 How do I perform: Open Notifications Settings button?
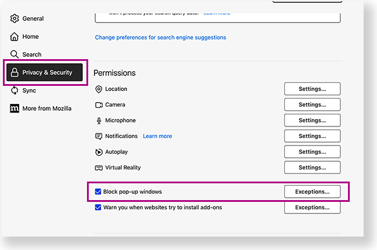[312, 136]
